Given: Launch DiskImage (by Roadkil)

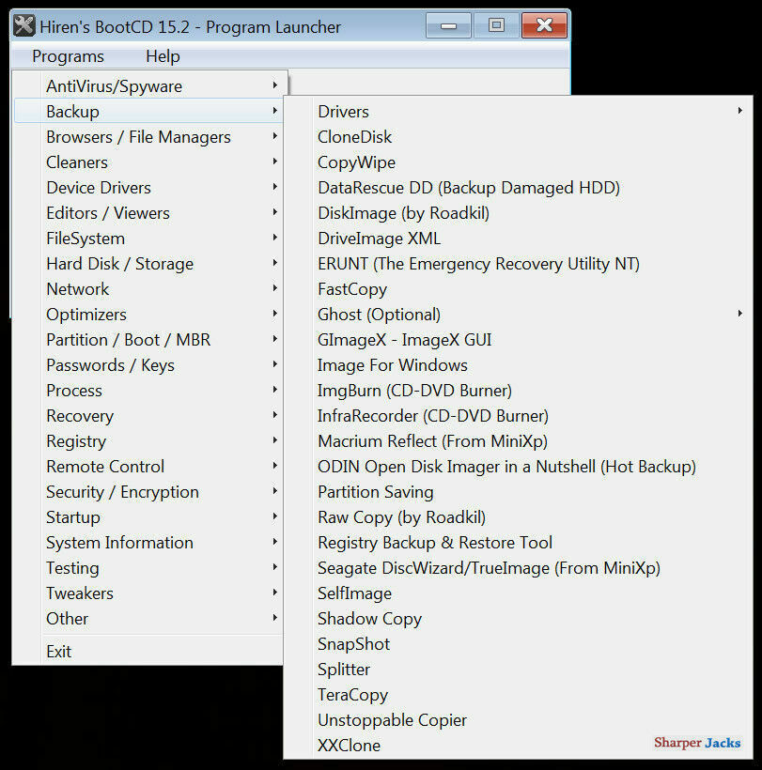Looking at the screenshot, I should (519, 213).
